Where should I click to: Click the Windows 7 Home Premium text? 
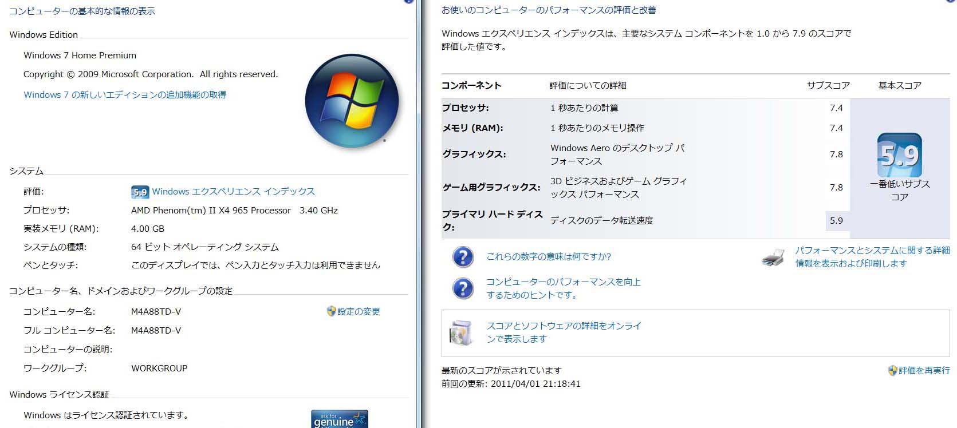click(80, 56)
